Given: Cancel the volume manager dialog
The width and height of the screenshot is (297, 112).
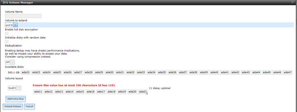Looking at the screenshot, I should pos(29,107).
